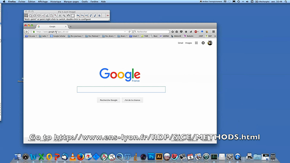Bookmark this page with the star icon
The image size is (290, 163).
pyautogui.click(x=173, y=32)
